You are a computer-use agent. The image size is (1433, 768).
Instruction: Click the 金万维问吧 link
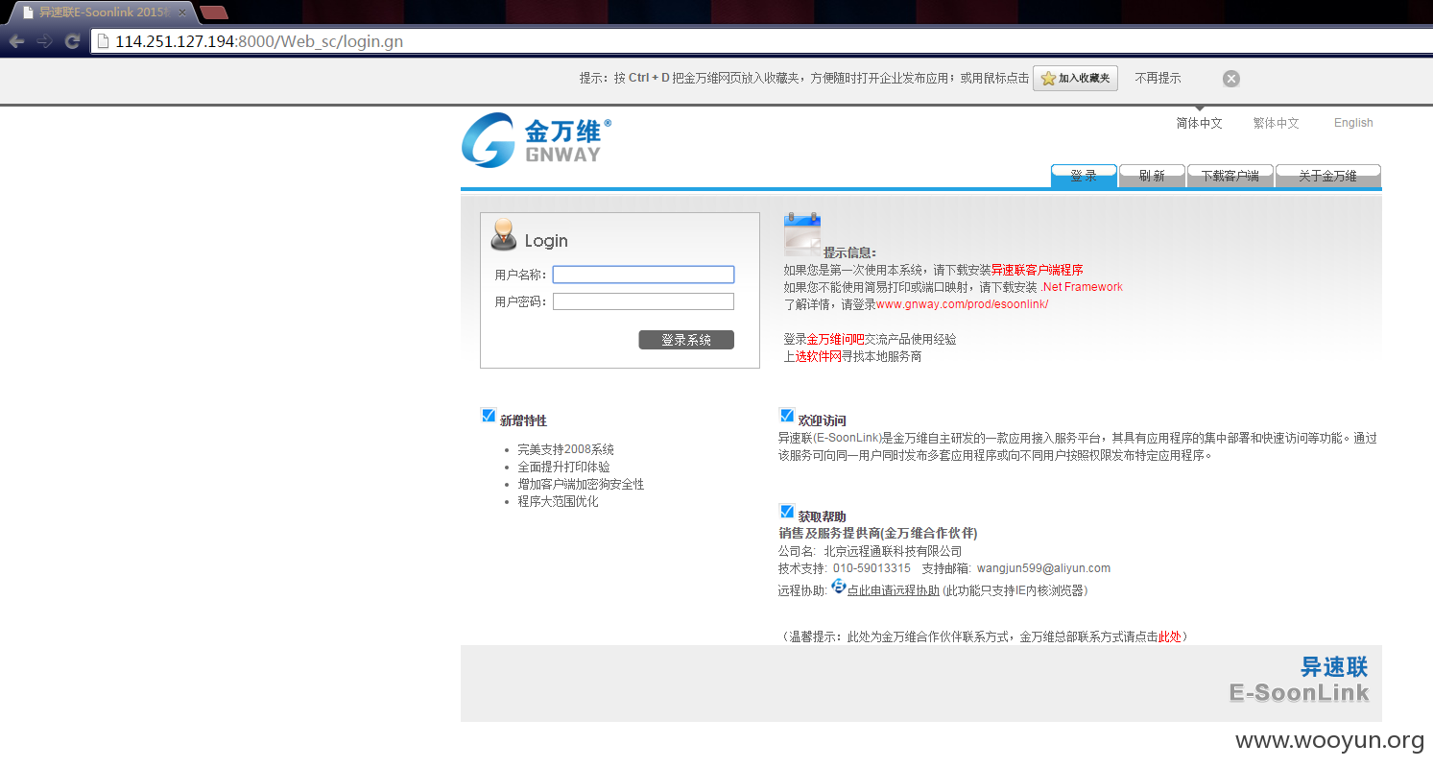835,340
